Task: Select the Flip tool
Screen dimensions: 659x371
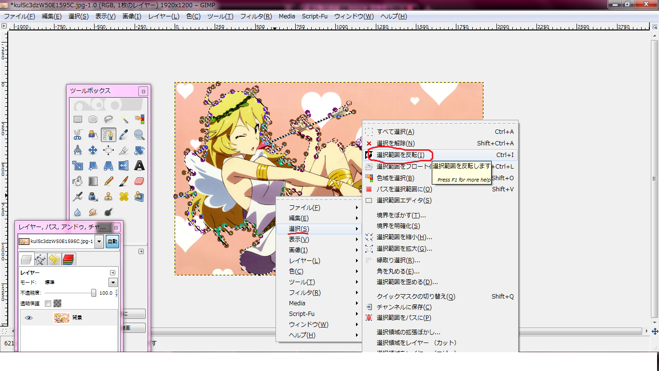Action: [124, 166]
